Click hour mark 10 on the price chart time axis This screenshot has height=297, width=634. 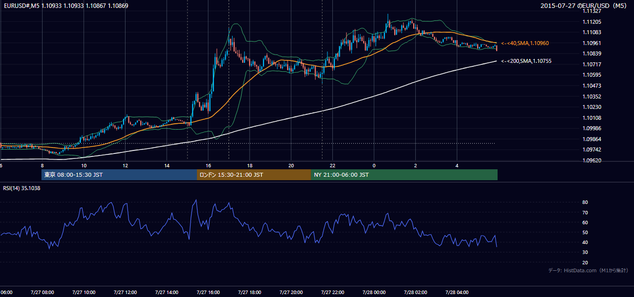(84, 165)
